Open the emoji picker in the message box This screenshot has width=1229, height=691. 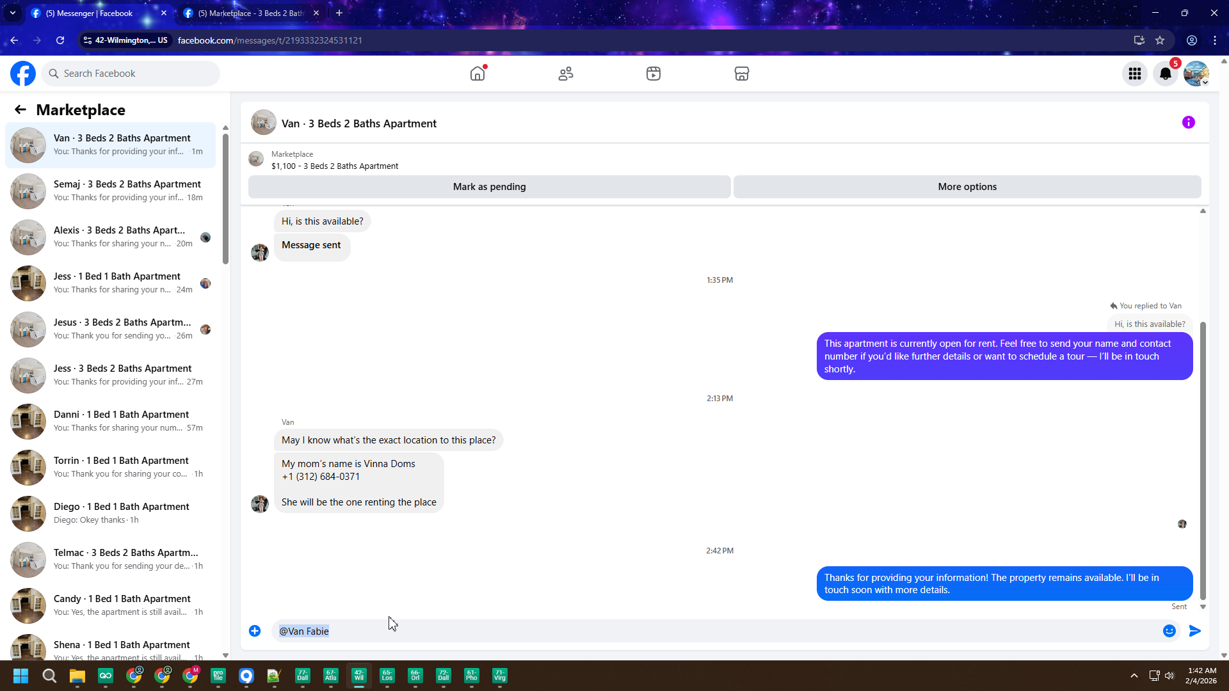click(x=1169, y=631)
